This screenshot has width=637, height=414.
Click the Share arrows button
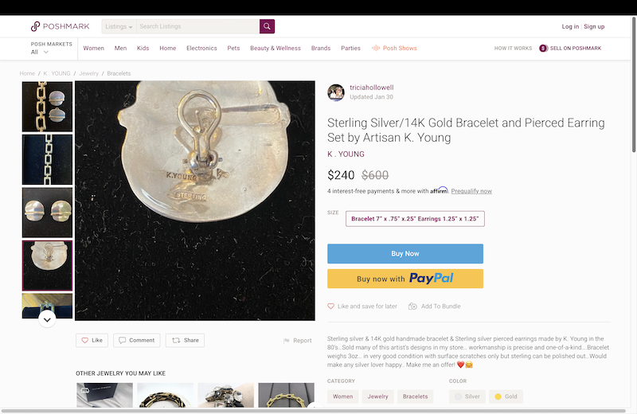185,340
